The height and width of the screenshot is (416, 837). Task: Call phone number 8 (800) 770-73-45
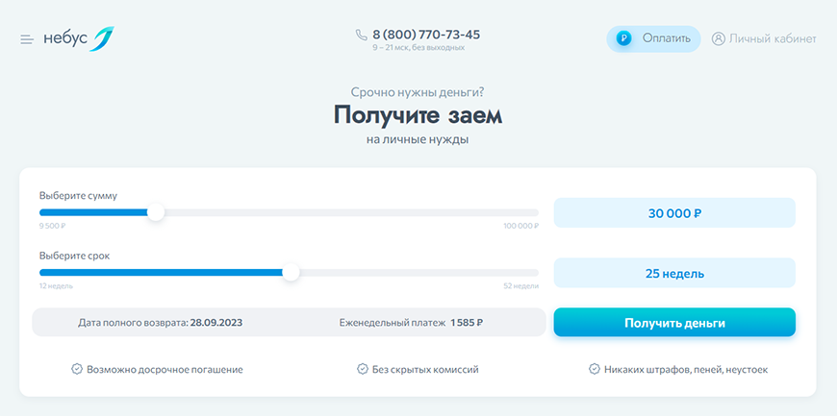(x=426, y=35)
